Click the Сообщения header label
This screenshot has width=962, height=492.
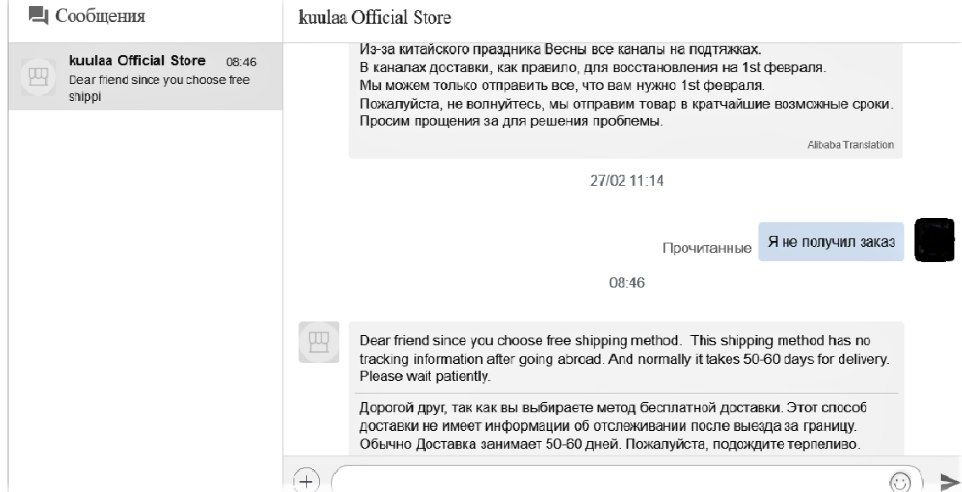coord(100,16)
